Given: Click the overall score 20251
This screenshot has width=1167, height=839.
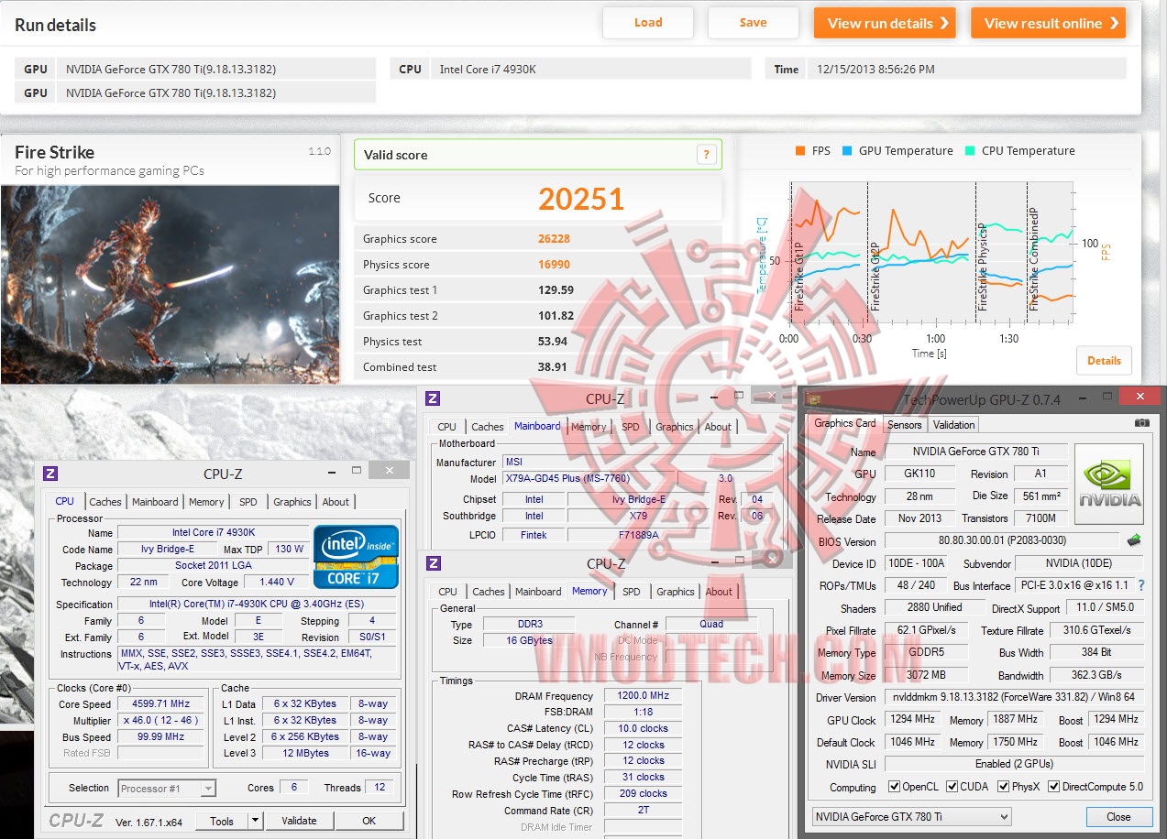Looking at the screenshot, I should coord(581,199).
